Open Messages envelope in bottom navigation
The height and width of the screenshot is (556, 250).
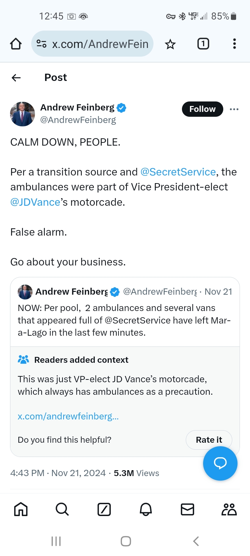click(187, 509)
